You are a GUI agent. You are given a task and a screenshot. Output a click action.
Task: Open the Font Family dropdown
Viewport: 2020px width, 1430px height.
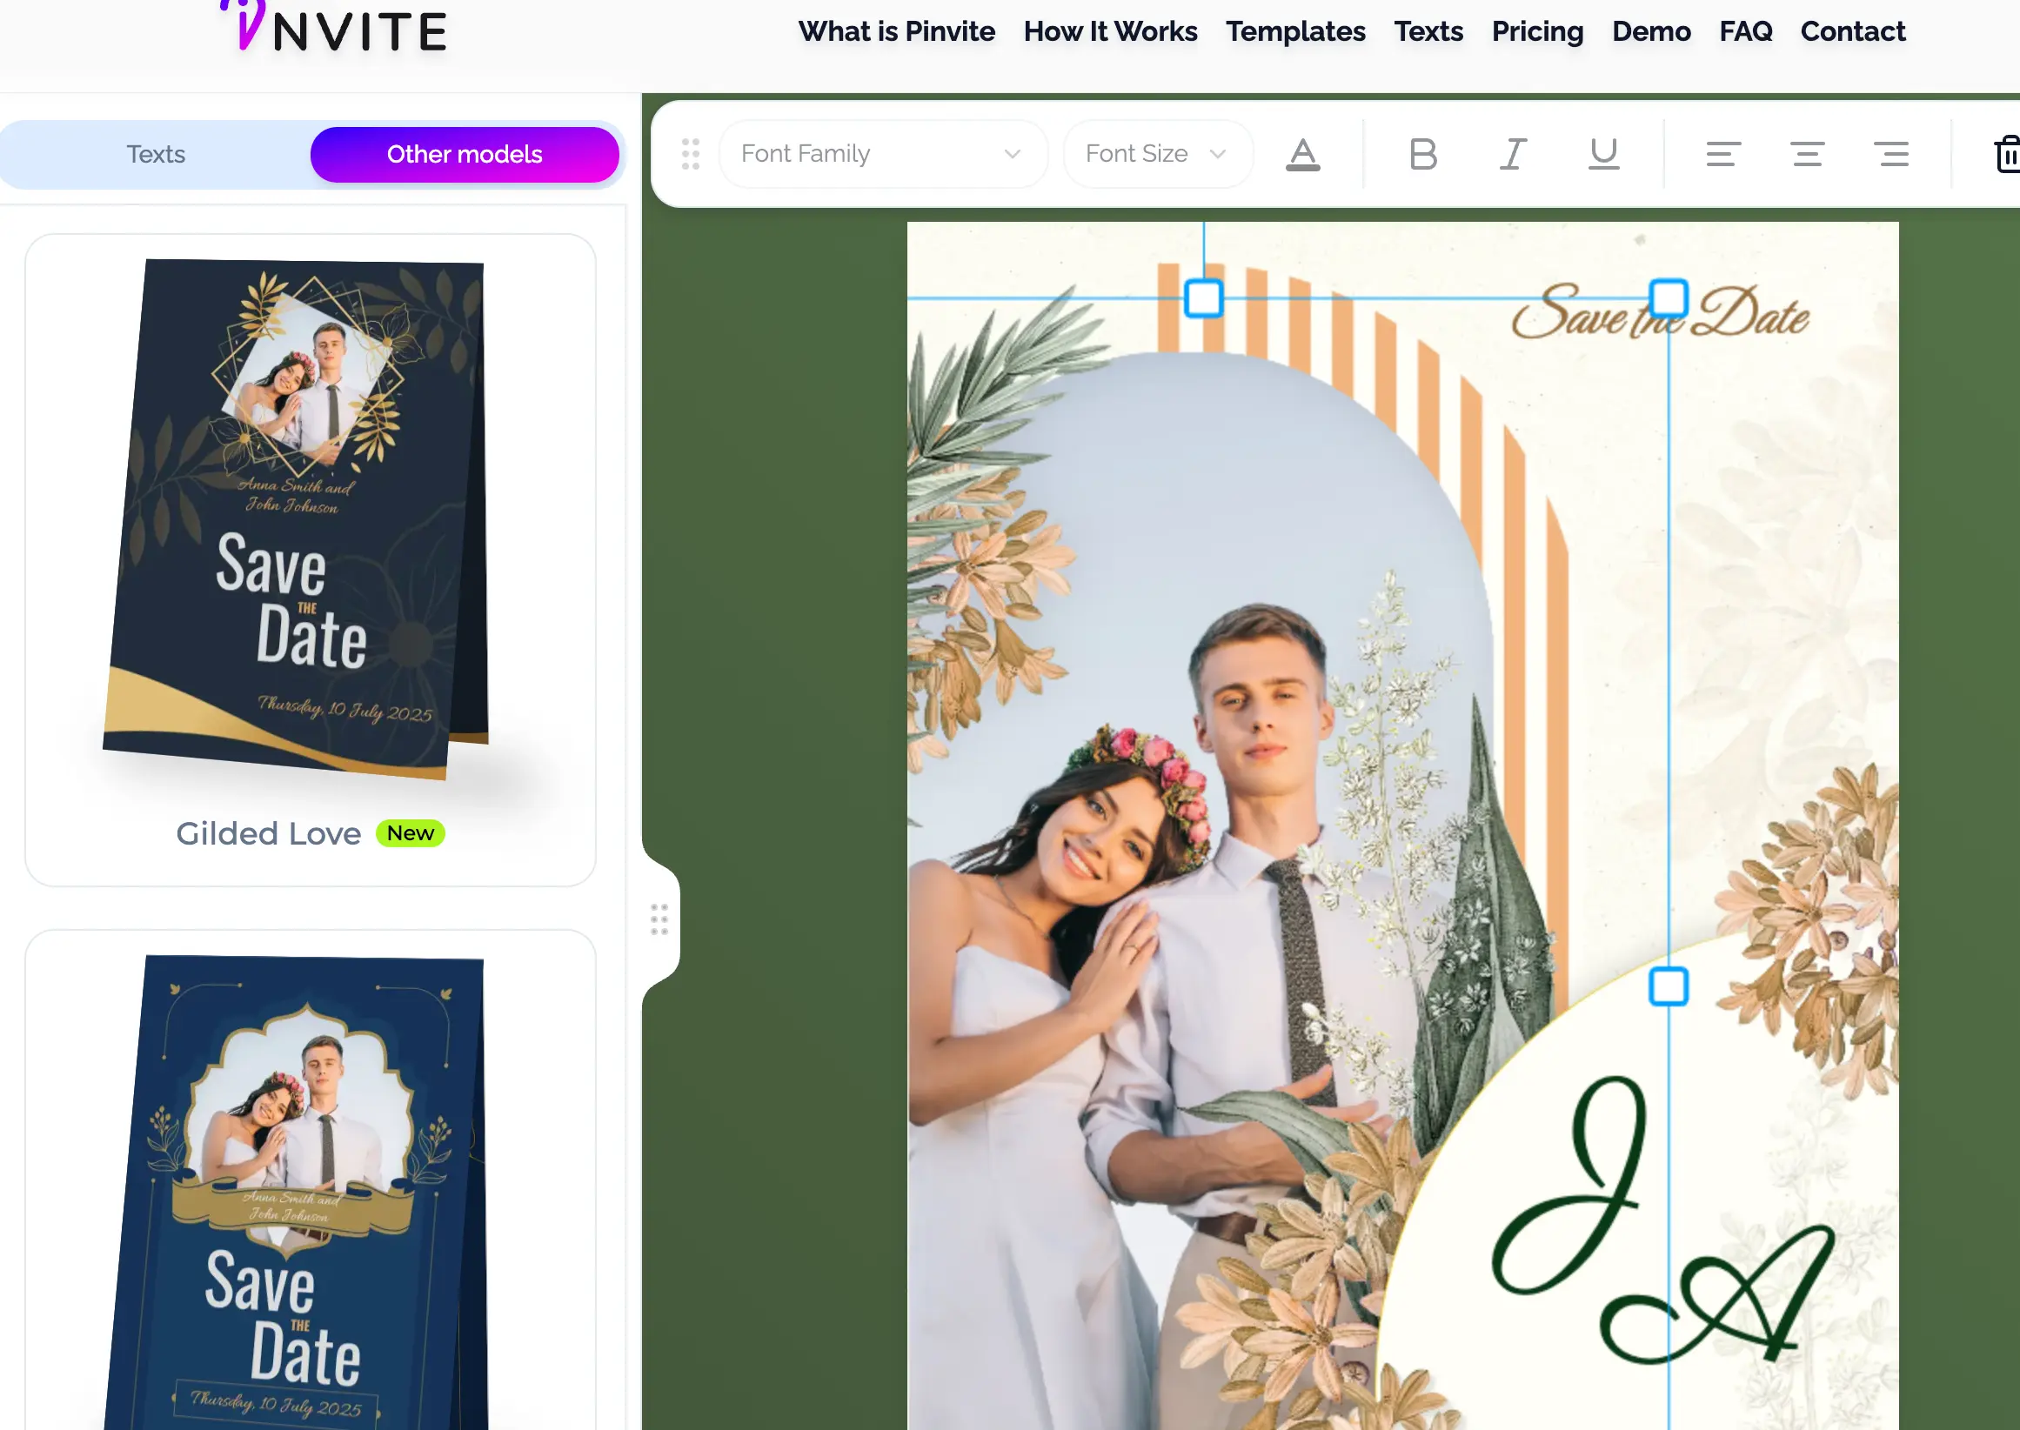tap(882, 154)
